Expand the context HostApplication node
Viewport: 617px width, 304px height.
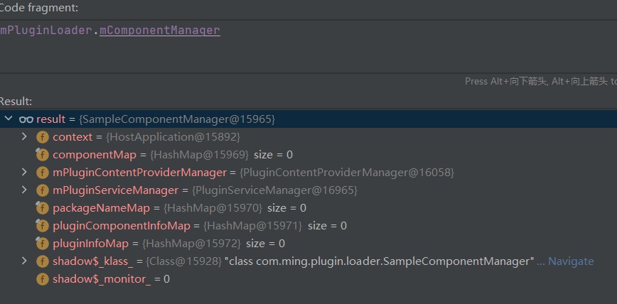[24, 136]
